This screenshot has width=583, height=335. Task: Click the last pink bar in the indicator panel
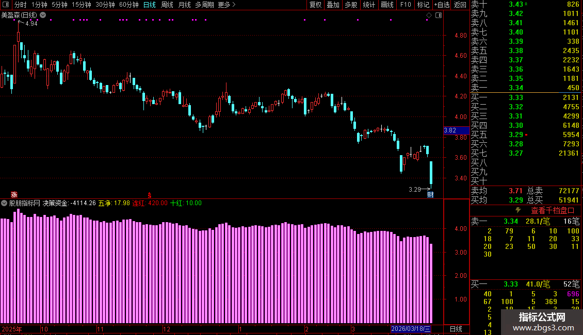click(431, 283)
